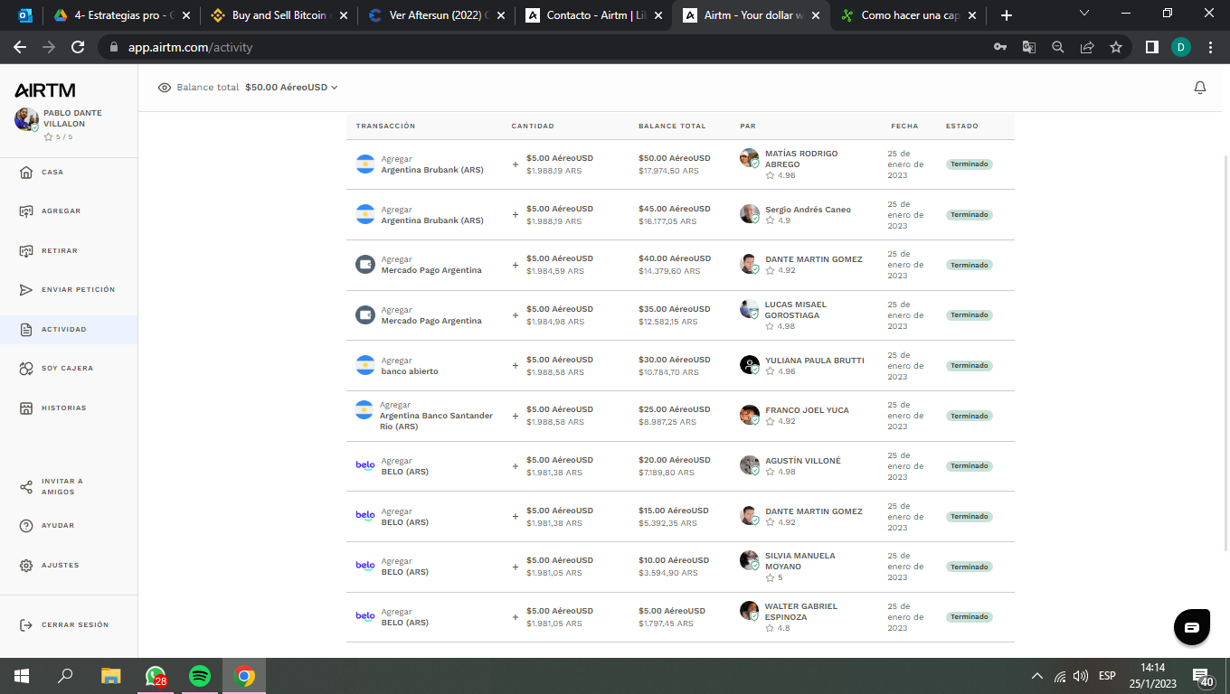Open the chat support bubble
The width and height of the screenshot is (1230, 694).
pos(1192,626)
